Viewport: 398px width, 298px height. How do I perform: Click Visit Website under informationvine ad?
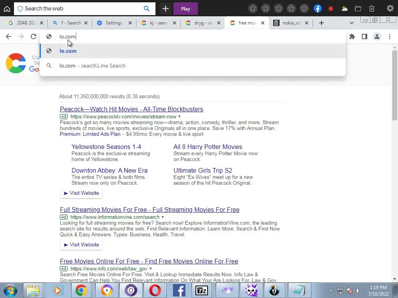pyautogui.click(x=81, y=245)
